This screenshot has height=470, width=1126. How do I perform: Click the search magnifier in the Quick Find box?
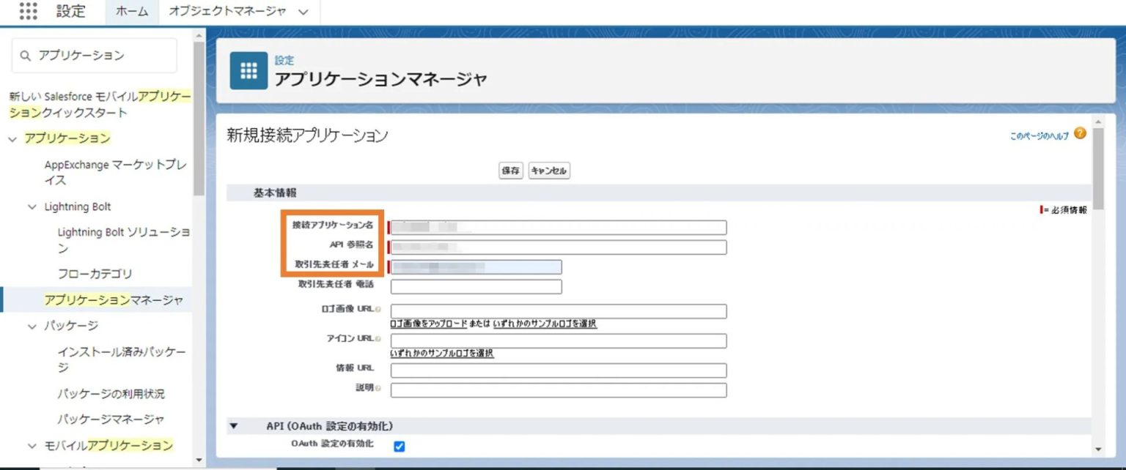(x=25, y=56)
